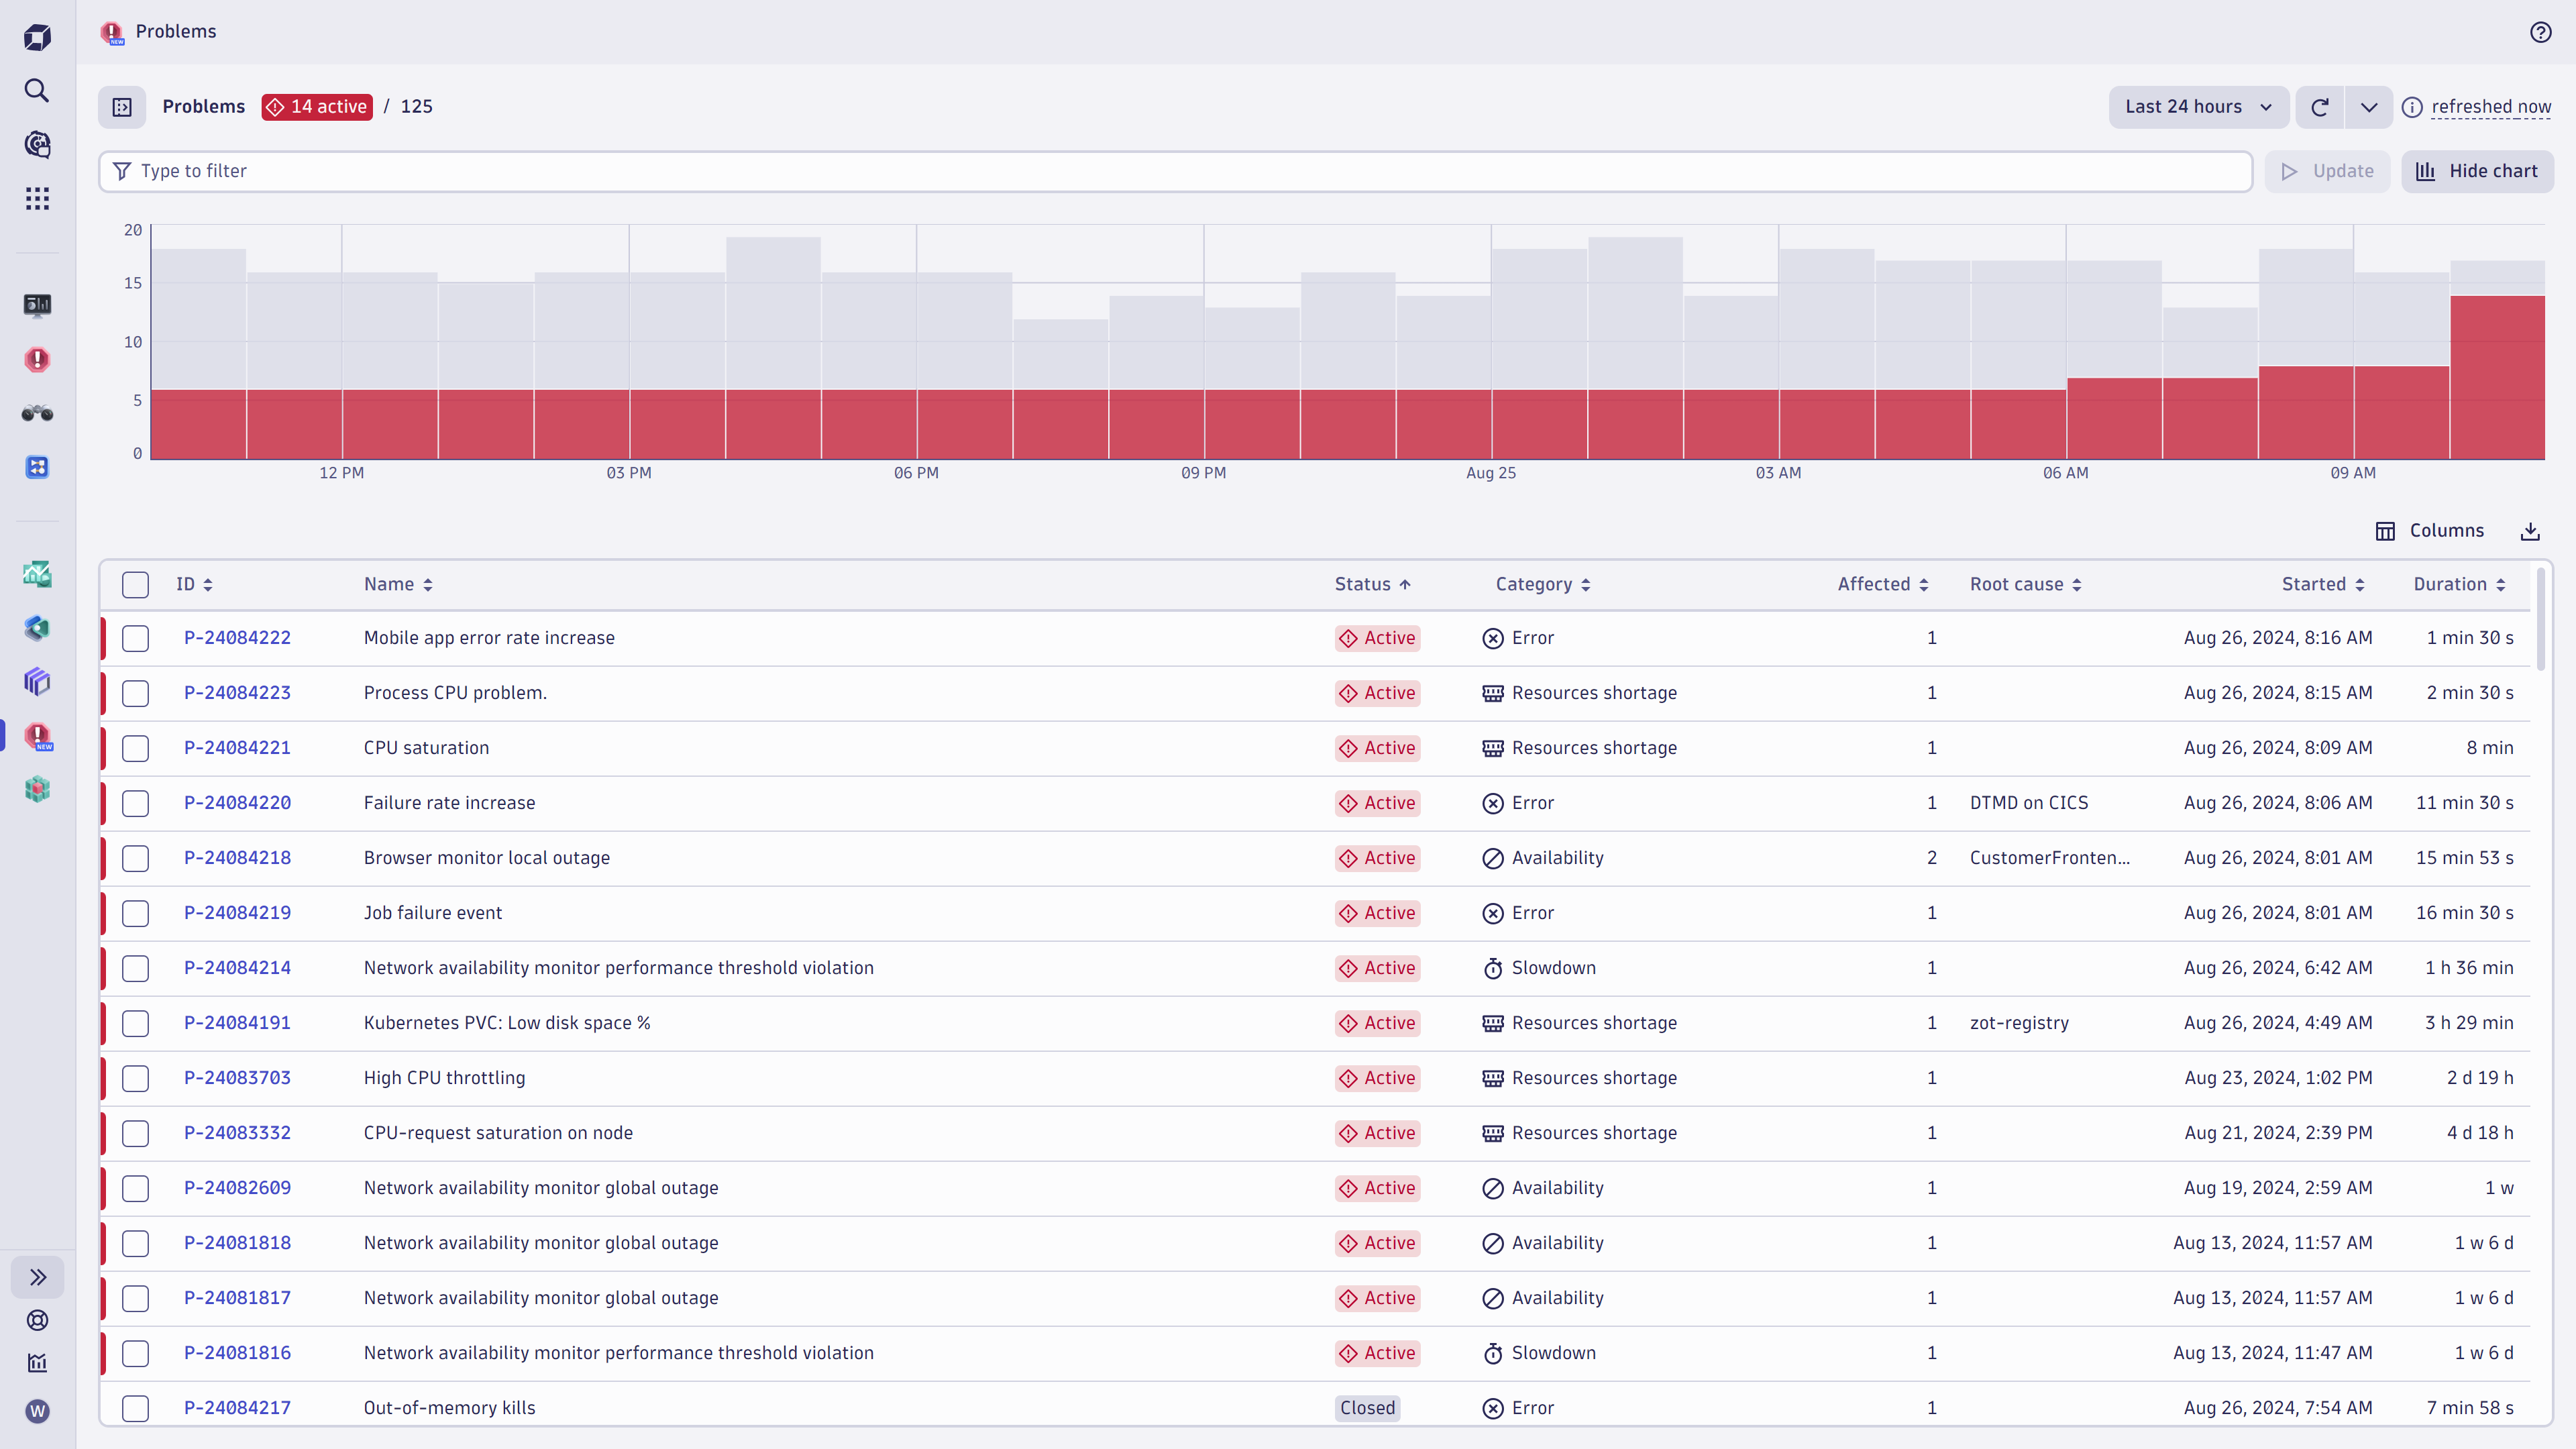Expand the chevron next to refresh button
The image size is (2576, 1449).
(2369, 107)
